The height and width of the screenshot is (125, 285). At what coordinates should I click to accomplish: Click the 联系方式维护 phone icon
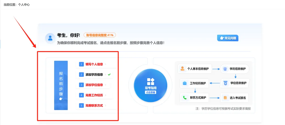coord(185,98)
